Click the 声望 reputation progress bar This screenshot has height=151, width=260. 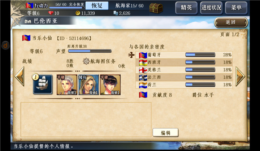tap(90, 51)
